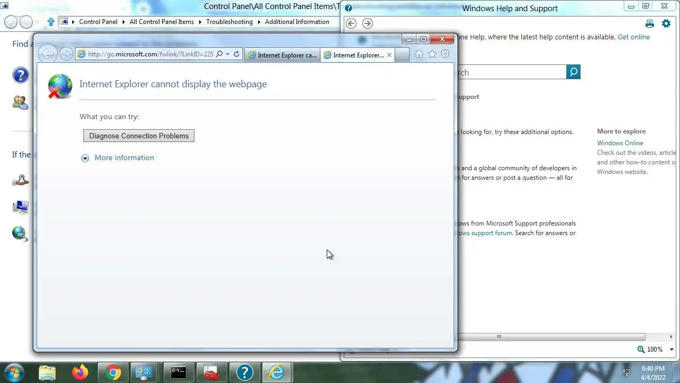Click the IE address bar URL field
This screenshot has width=680, height=383.
click(150, 54)
